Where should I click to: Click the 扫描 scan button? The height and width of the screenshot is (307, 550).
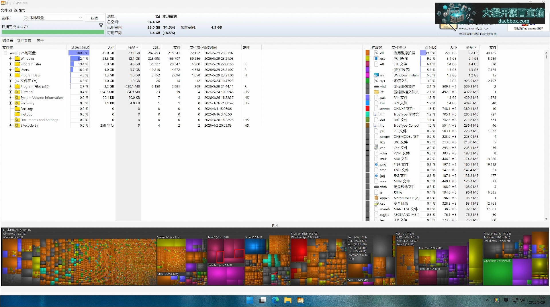95,18
